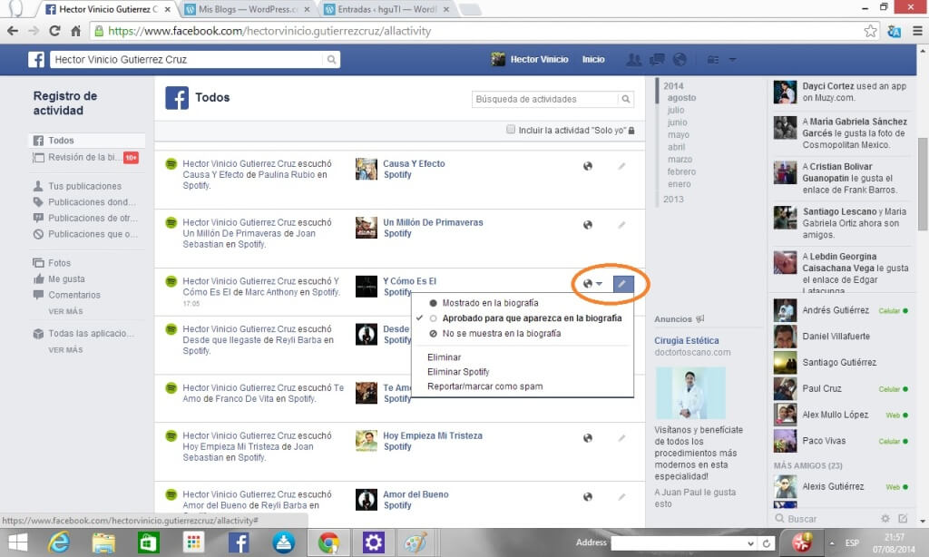Open Cirugía Estética ad link

[x=686, y=341]
